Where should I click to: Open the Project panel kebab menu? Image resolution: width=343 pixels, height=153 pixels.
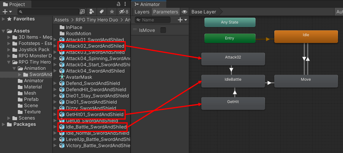(125, 4)
